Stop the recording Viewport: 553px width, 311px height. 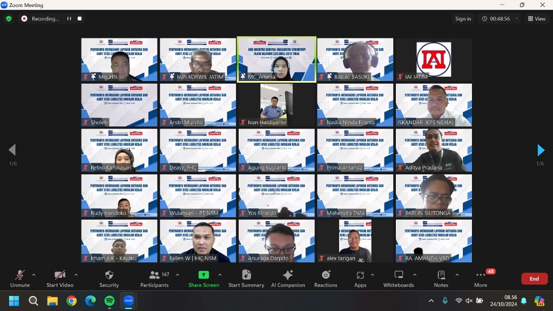tap(79, 19)
